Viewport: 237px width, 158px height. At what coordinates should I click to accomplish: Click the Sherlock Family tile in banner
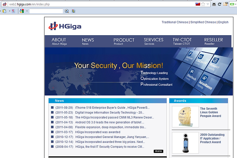pyautogui.click(x=191, y=76)
